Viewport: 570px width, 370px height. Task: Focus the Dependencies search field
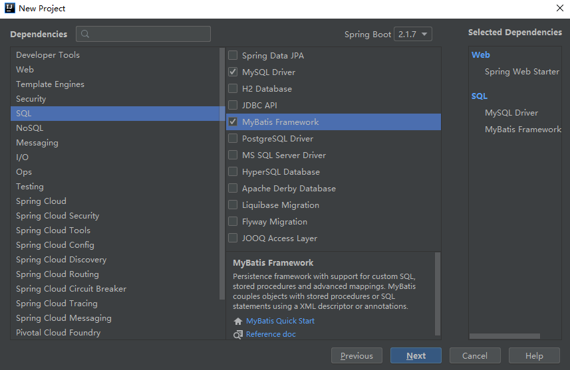(143, 34)
